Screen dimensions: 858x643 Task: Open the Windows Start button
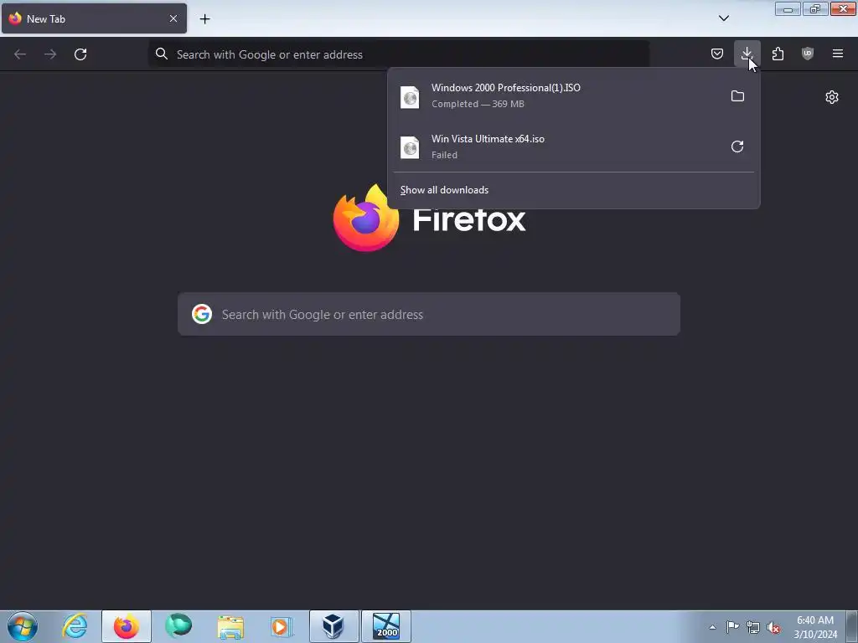[x=23, y=626]
